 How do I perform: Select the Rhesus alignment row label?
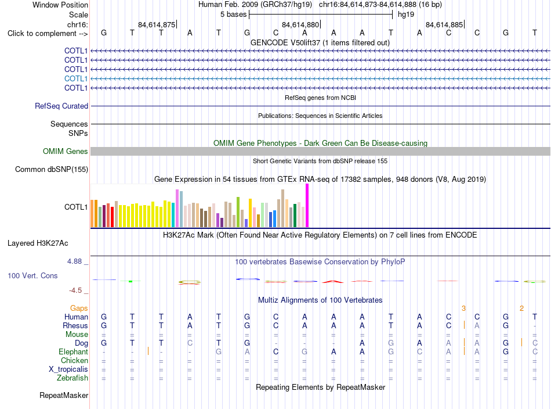[x=75, y=325]
